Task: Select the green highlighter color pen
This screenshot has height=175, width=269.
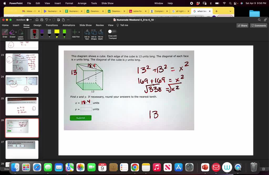Action: point(64,33)
